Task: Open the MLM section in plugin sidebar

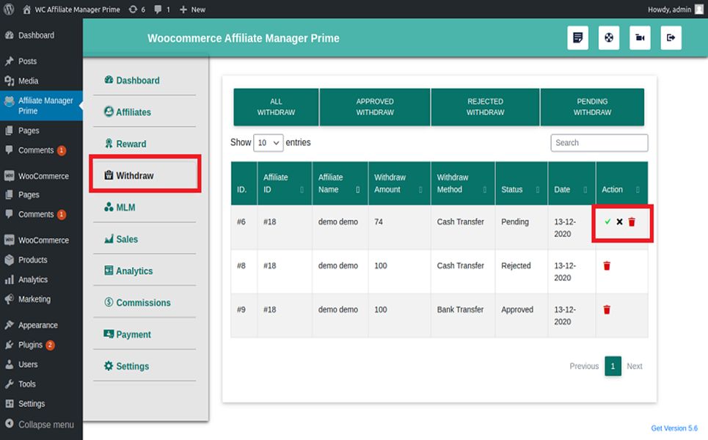Action: [125, 208]
